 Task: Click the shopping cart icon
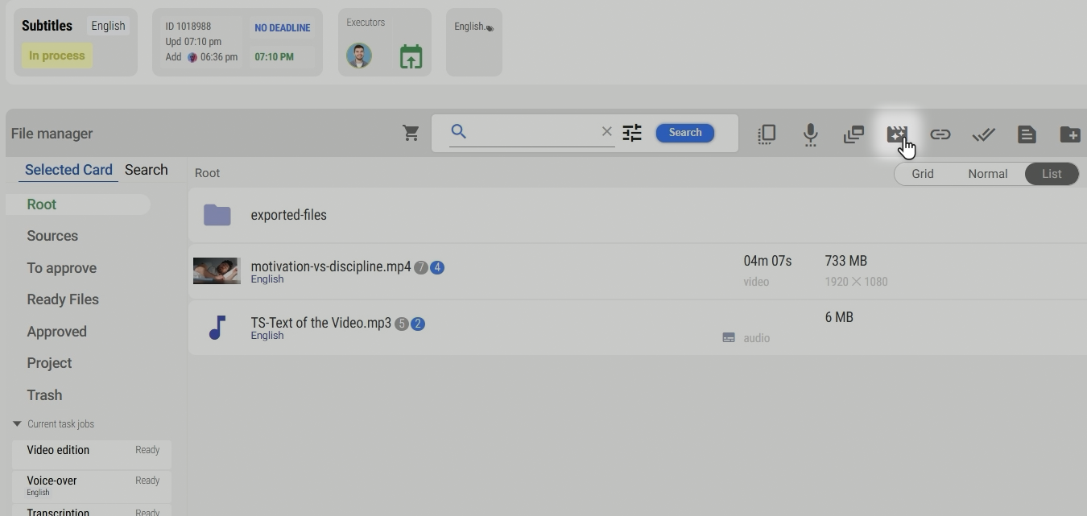pos(411,134)
